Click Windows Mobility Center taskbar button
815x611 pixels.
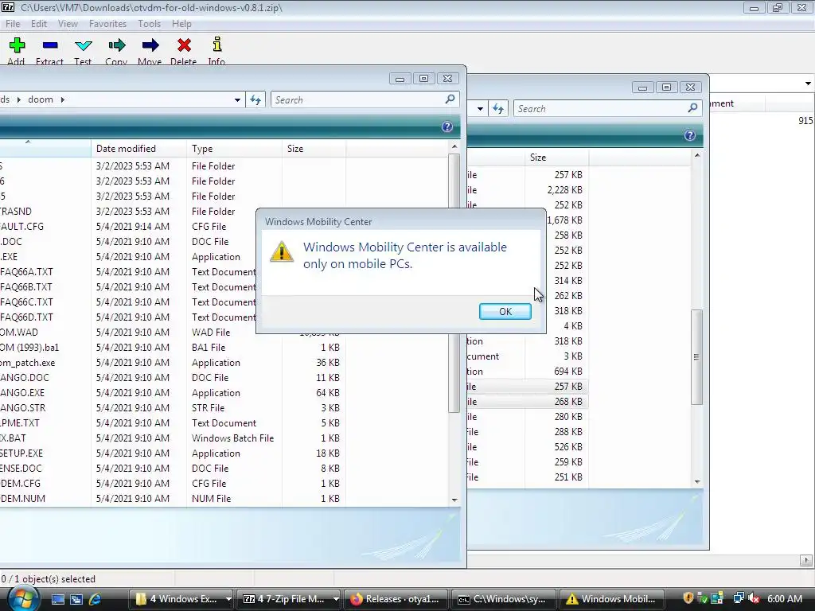[x=611, y=599]
